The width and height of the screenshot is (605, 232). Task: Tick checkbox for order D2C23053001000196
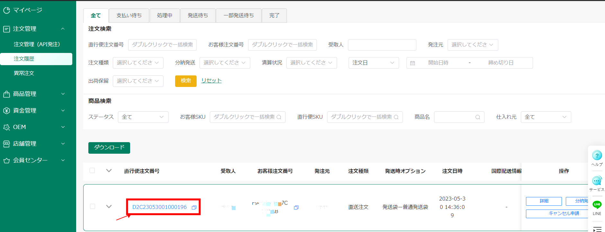pyautogui.click(x=93, y=206)
